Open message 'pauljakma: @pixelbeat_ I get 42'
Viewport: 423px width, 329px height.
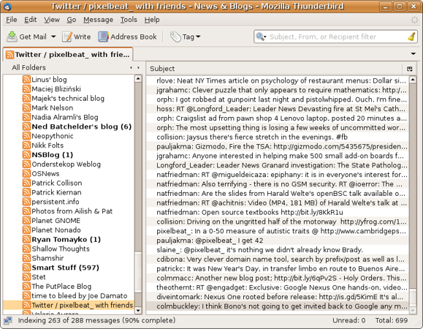[x=278, y=241]
